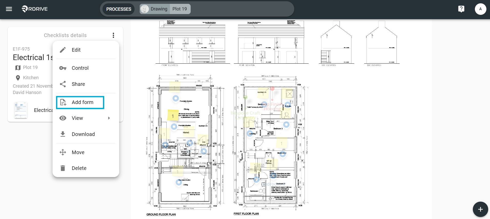Choose Control in the context menu
The image size is (490, 219).
click(x=86, y=68)
